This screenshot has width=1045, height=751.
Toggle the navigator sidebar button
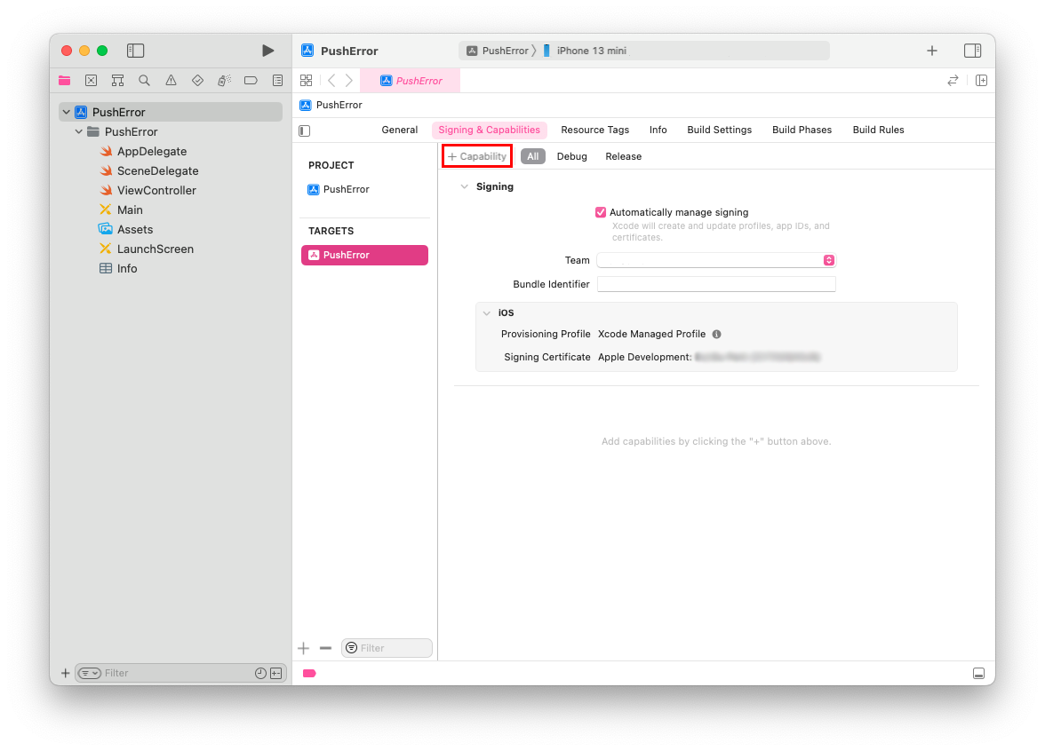135,51
